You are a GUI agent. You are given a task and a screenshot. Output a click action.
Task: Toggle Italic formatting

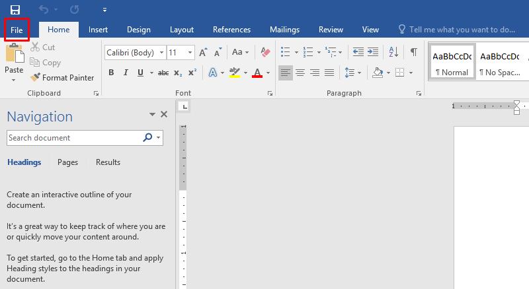[125, 73]
